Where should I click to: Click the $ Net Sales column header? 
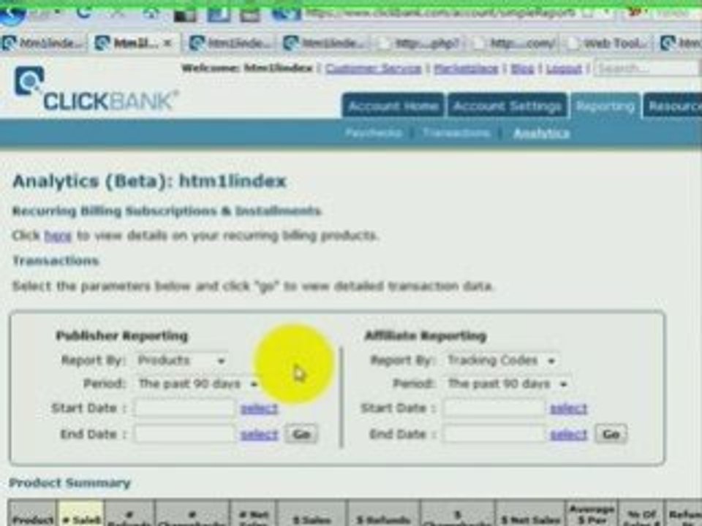click(x=531, y=514)
